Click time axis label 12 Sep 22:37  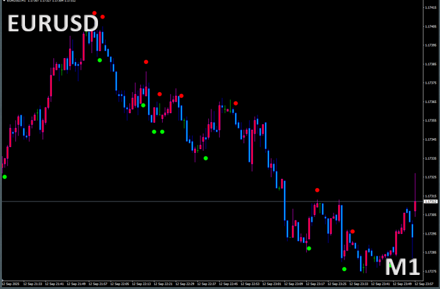click(x=207, y=284)
